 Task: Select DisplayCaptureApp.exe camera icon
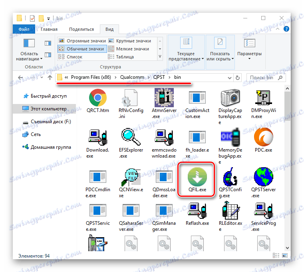point(230,98)
